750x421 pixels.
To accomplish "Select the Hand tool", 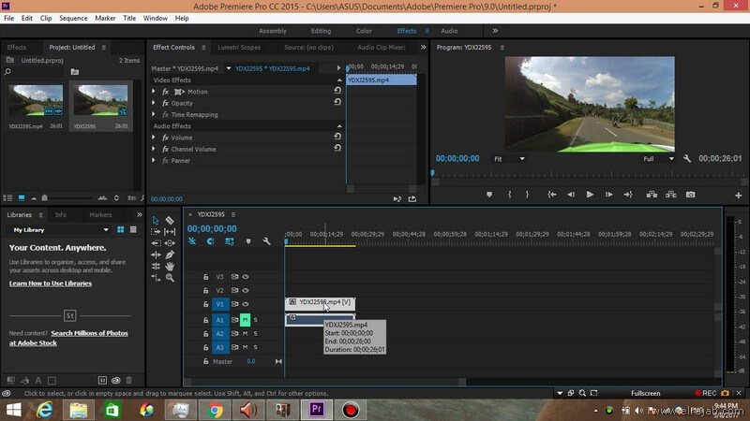I will point(170,267).
